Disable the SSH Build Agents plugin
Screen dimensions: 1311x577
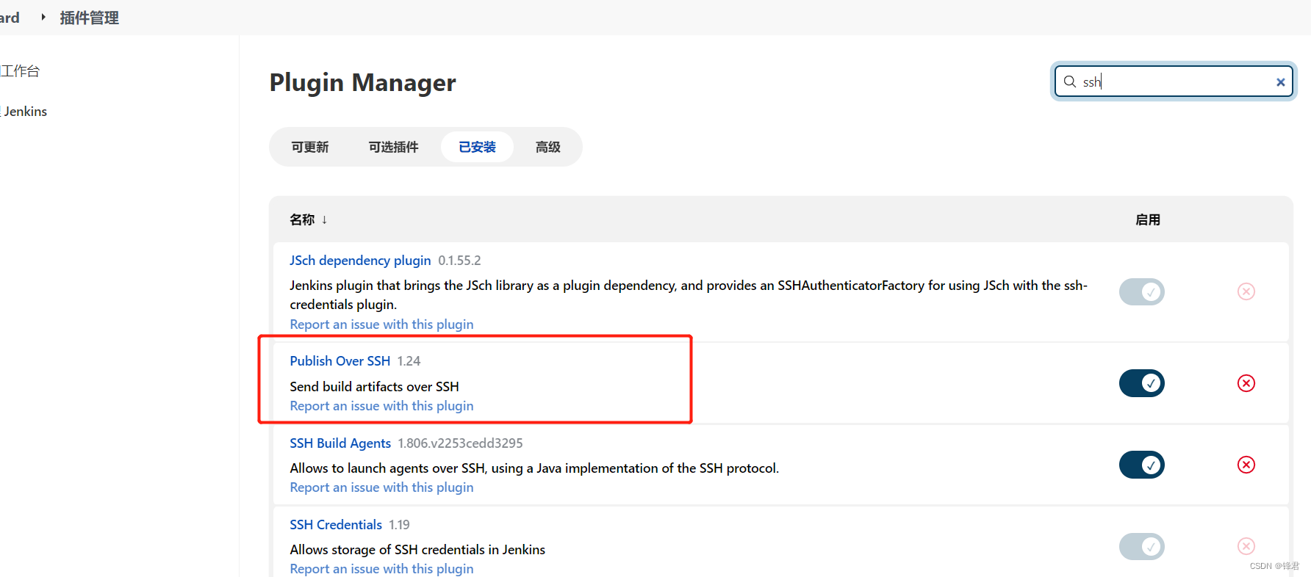pos(1141,465)
